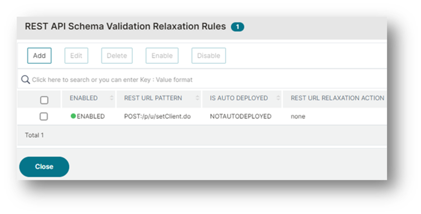Click the Edit button
421x214 pixels.
coord(76,56)
